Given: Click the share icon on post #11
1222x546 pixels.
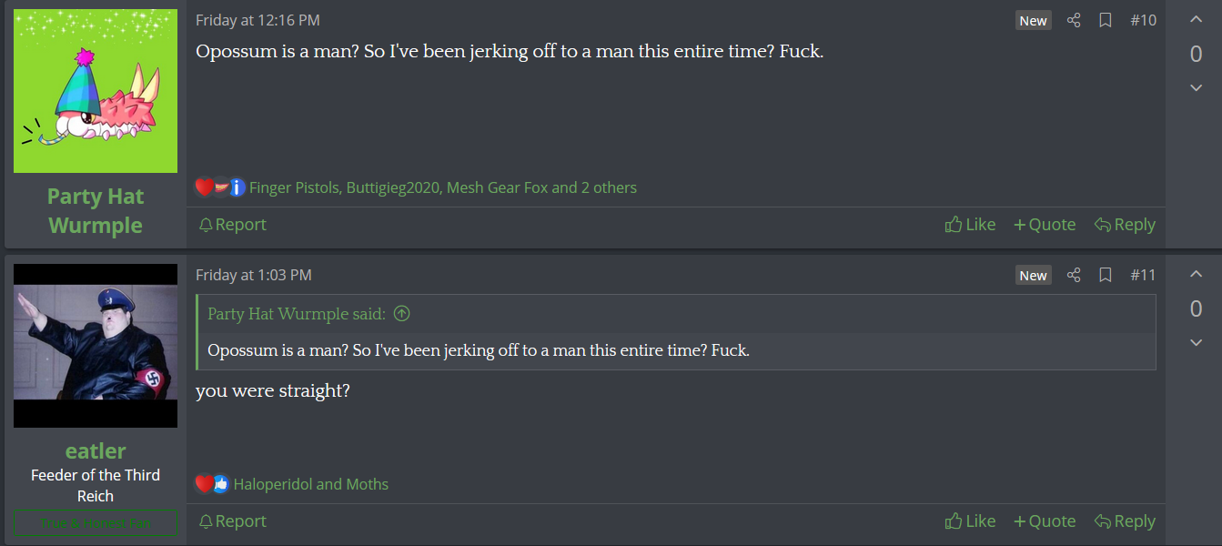Looking at the screenshot, I should point(1074,275).
